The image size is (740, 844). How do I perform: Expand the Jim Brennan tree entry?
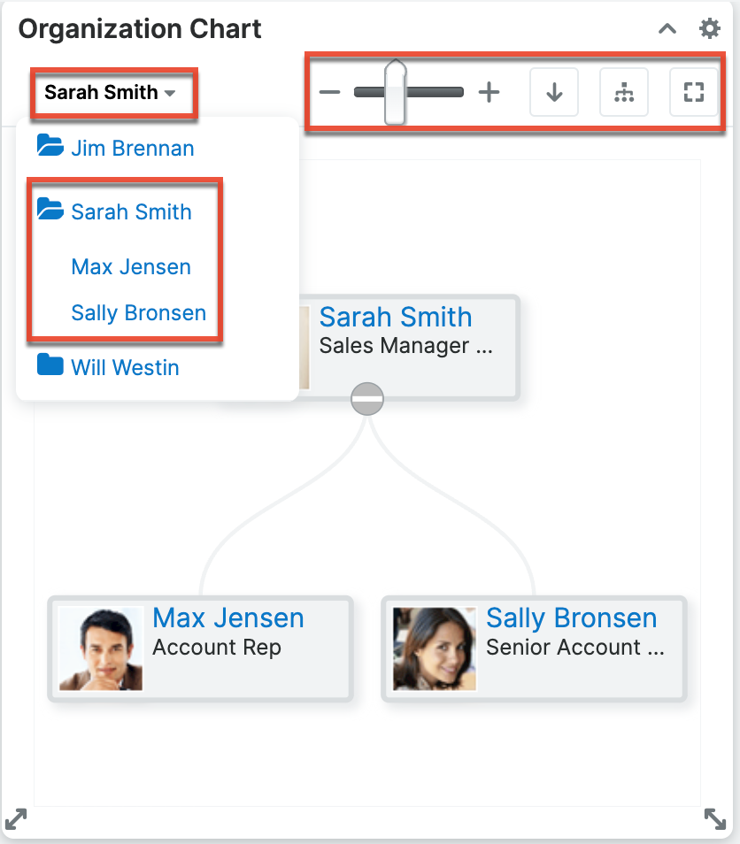131,147
